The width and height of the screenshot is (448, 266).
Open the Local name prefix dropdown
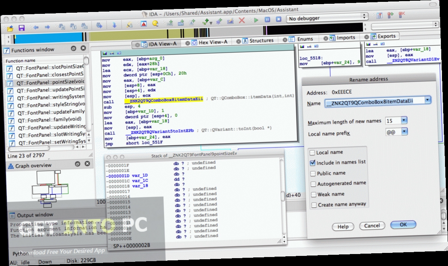(x=404, y=132)
